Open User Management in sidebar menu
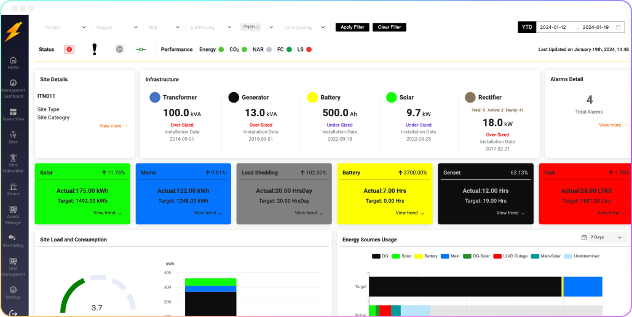 (x=13, y=265)
